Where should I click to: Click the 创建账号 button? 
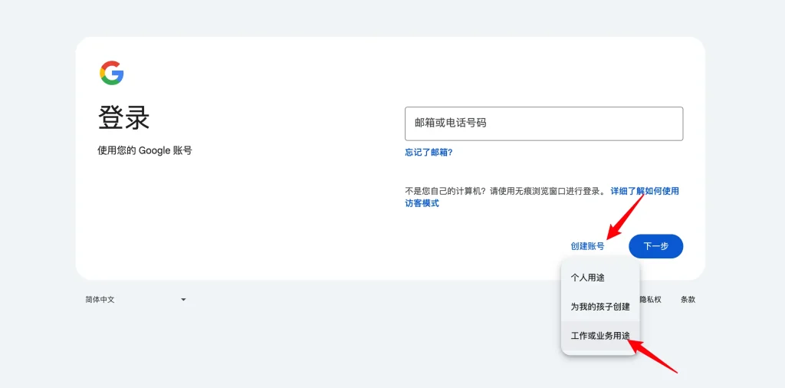click(x=587, y=246)
